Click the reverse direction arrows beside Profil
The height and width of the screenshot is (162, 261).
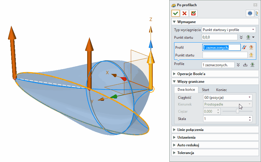(x=244, y=47)
